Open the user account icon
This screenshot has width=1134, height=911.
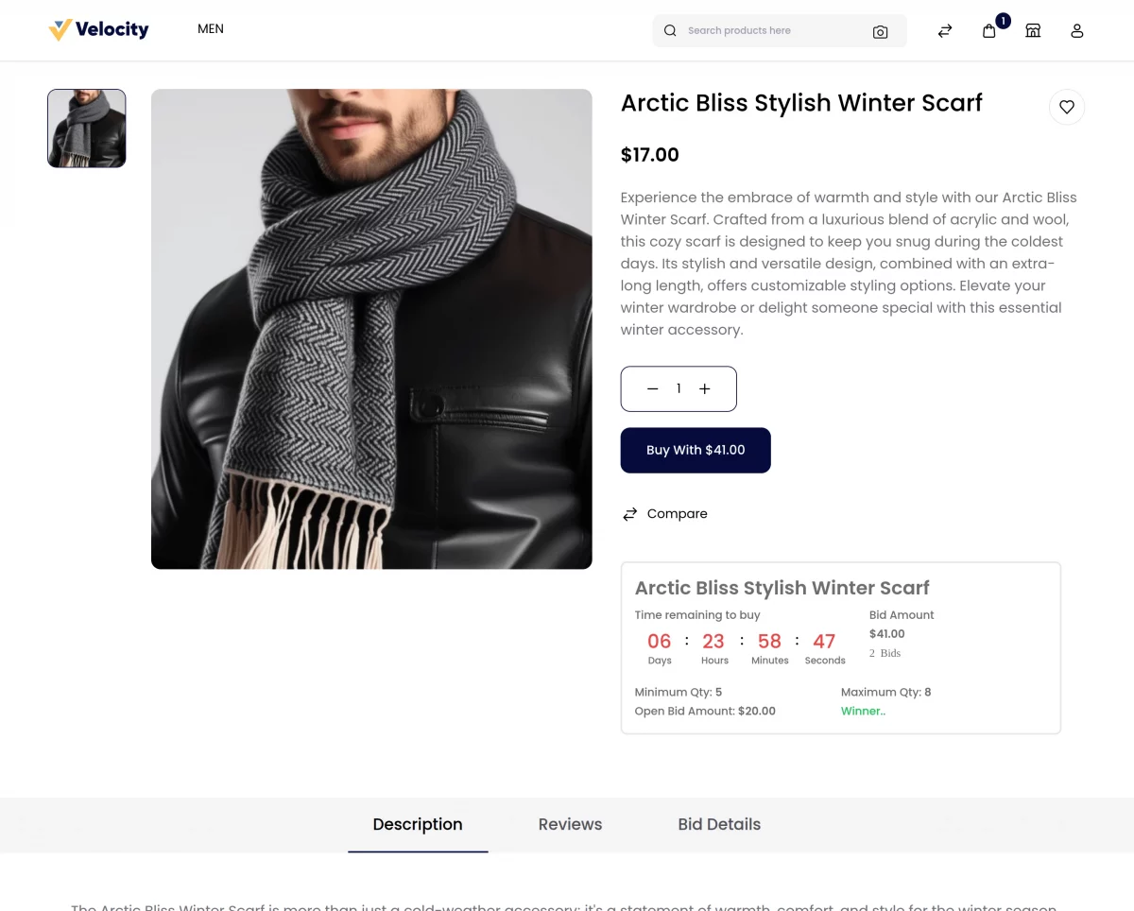click(x=1076, y=30)
